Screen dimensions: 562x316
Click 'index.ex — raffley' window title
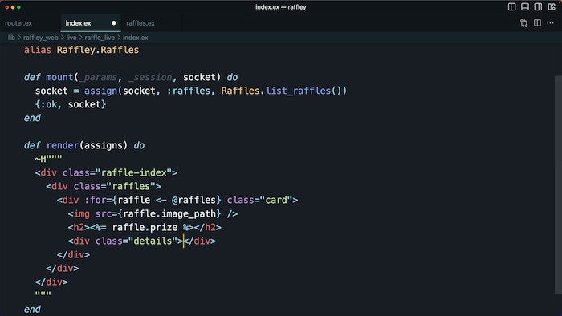(281, 6)
